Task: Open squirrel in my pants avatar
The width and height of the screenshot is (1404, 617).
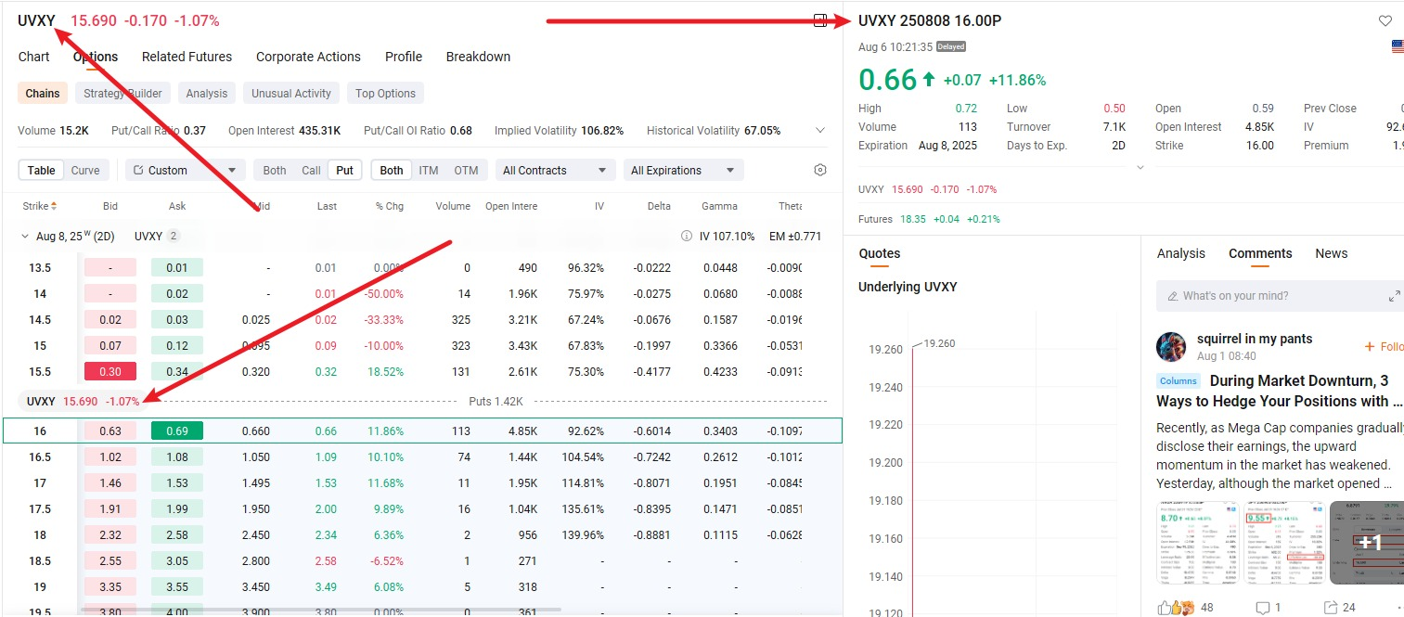Action: pyautogui.click(x=1171, y=347)
